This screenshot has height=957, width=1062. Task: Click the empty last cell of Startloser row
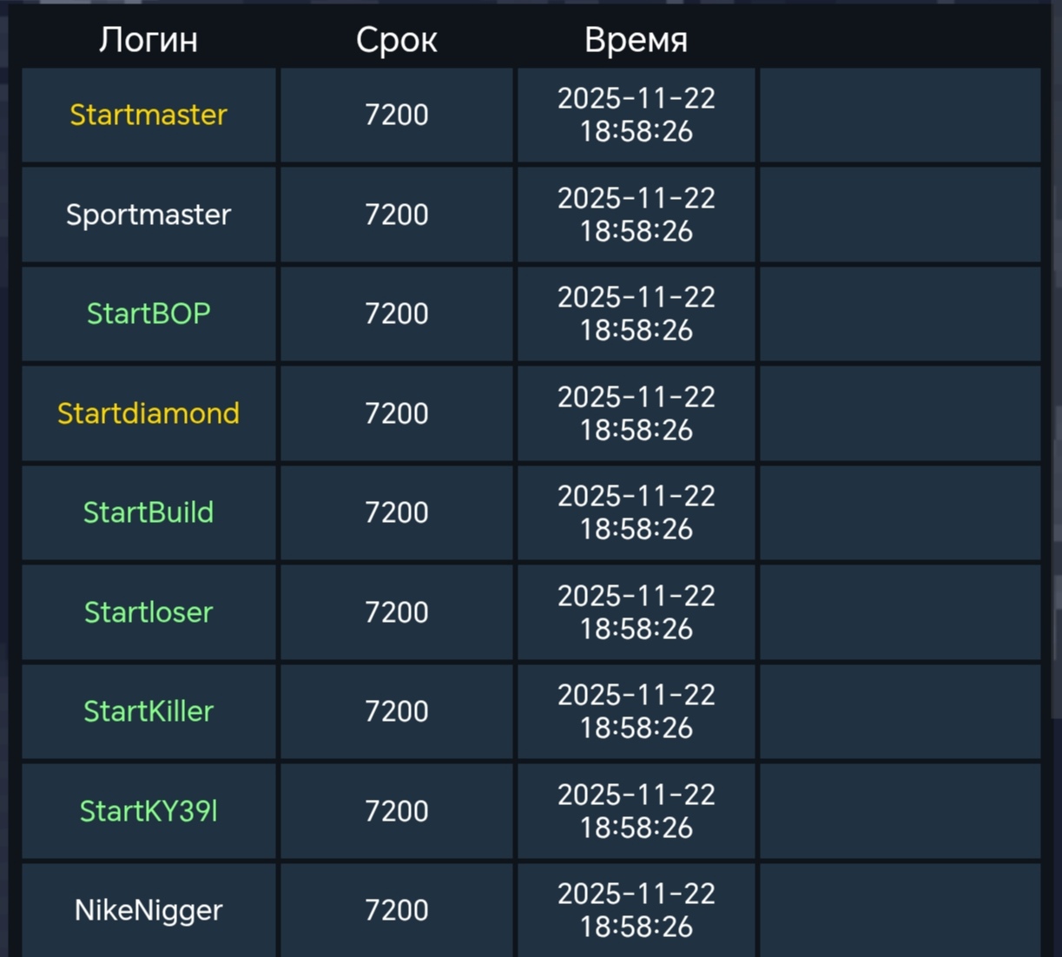900,612
